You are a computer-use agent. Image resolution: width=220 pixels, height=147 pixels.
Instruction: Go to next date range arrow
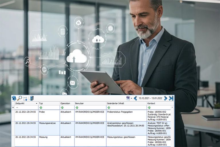click(166, 98)
